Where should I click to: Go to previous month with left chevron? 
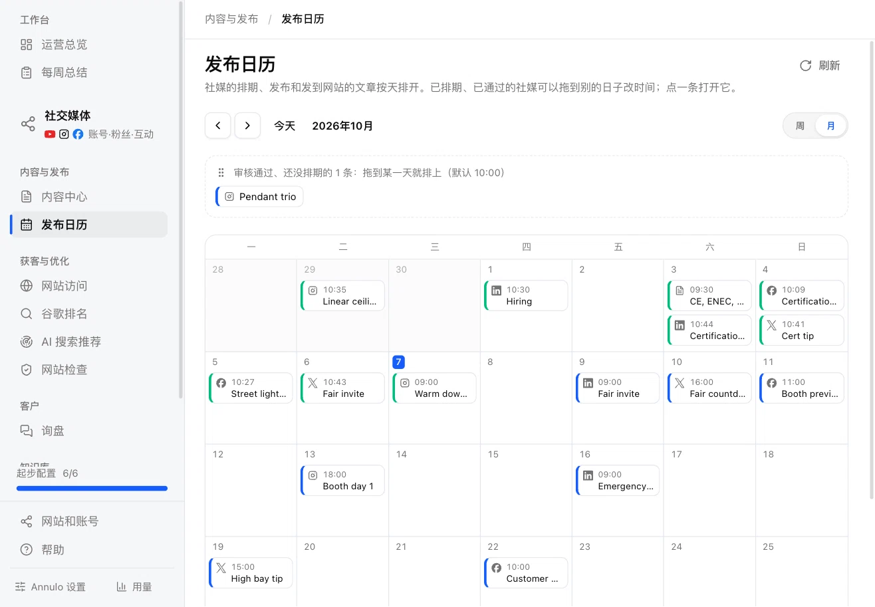pyautogui.click(x=218, y=126)
